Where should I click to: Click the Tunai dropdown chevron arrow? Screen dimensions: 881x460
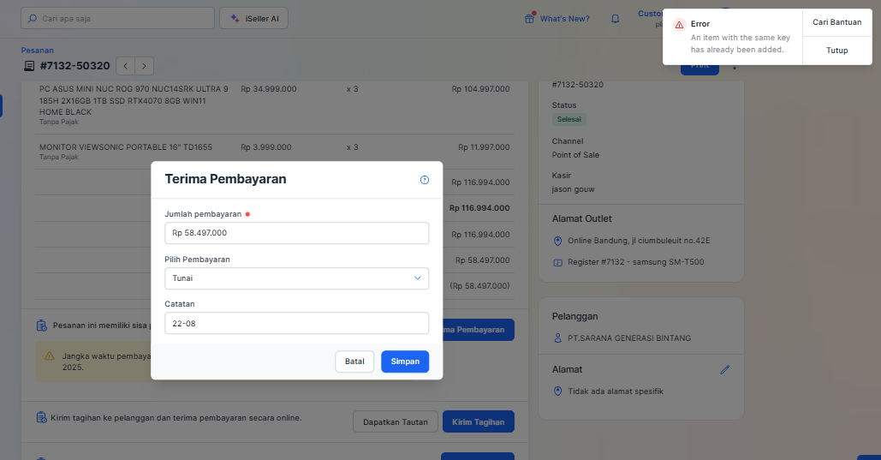(x=418, y=278)
